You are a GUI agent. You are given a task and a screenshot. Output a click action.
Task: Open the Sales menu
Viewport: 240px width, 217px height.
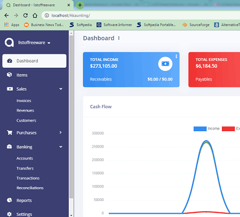pos(21,89)
